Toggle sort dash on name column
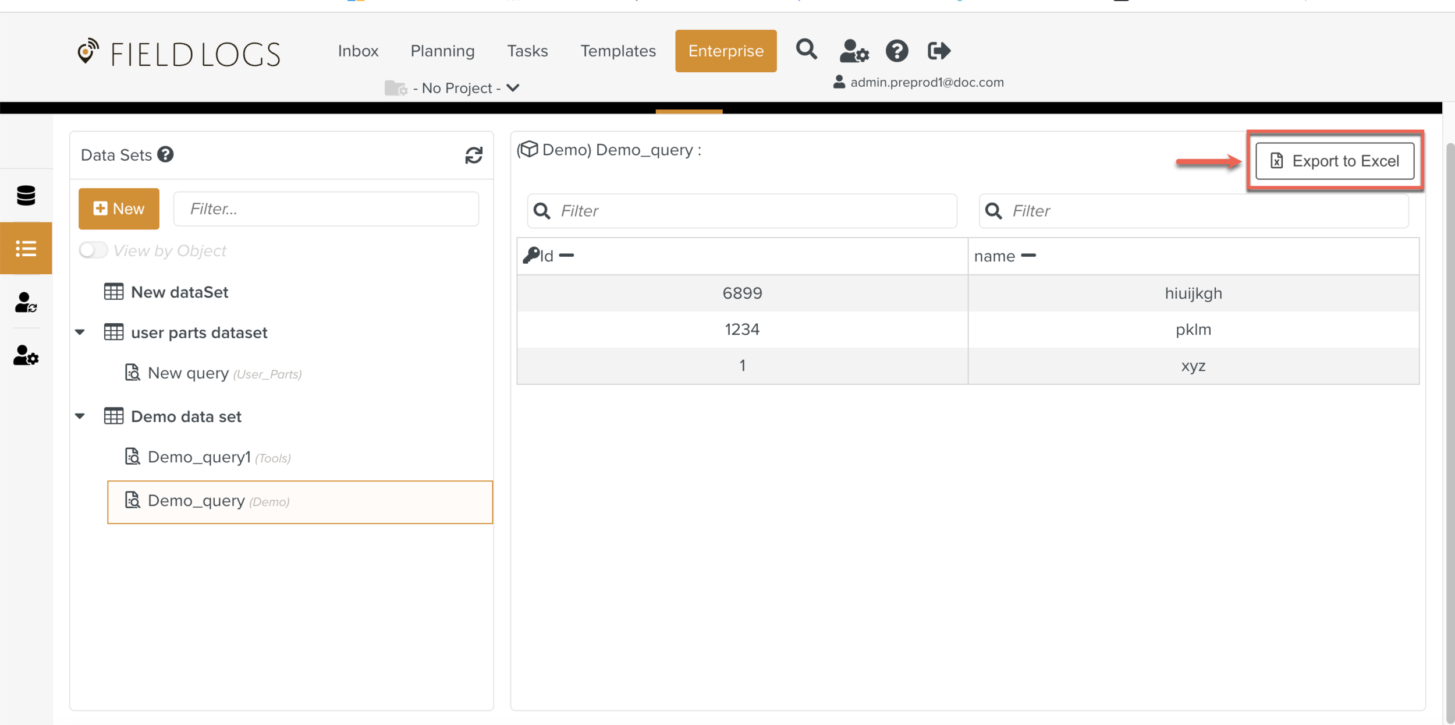Viewport: 1455px width, 725px height. point(1028,256)
